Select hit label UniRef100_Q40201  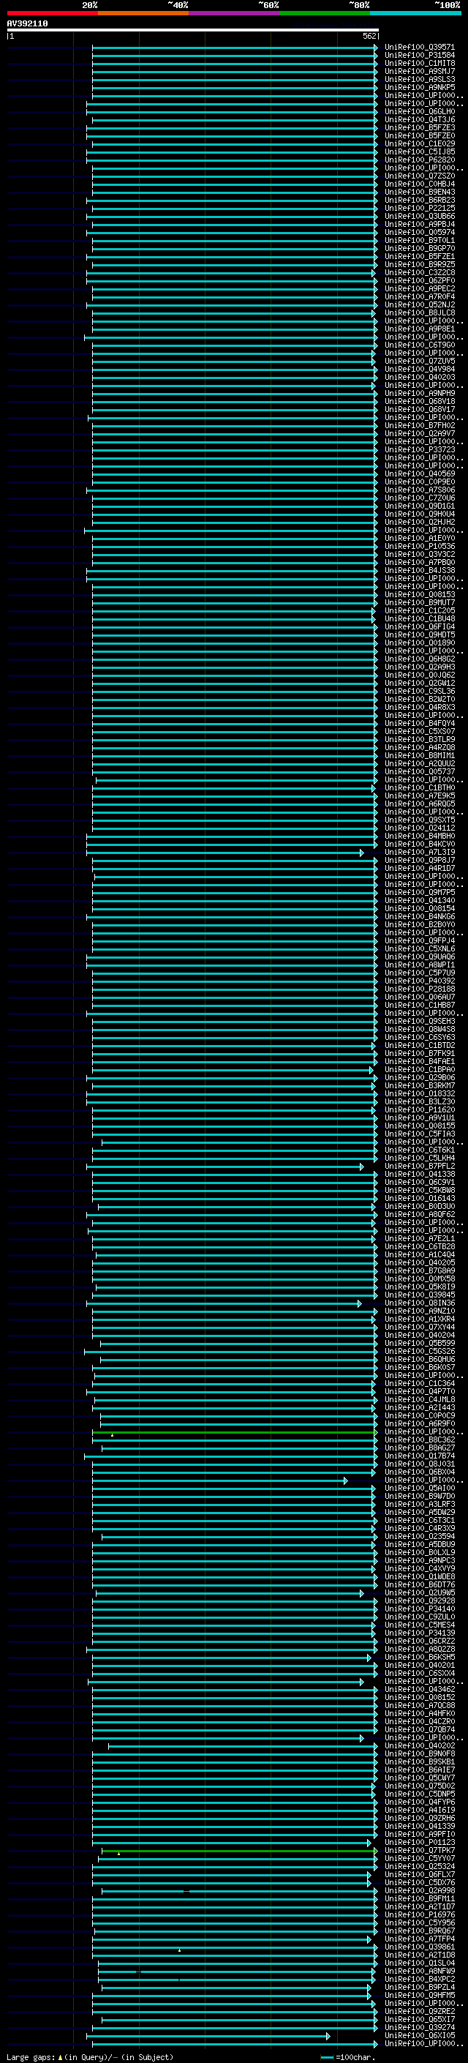(x=419, y=1665)
